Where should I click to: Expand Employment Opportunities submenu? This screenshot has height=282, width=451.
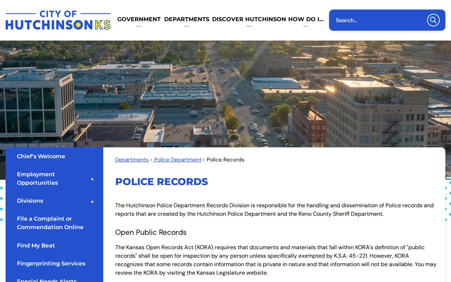point(92,179)
